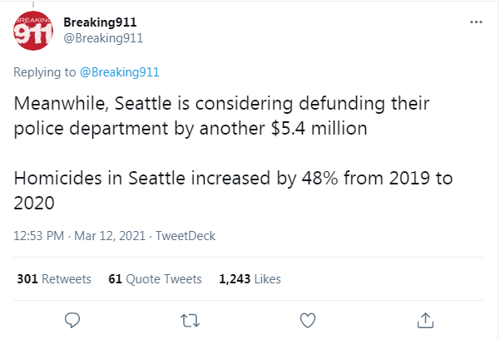
Task: Click the homicides increased by 48% sentence
Action: click(x=233, y=190)
